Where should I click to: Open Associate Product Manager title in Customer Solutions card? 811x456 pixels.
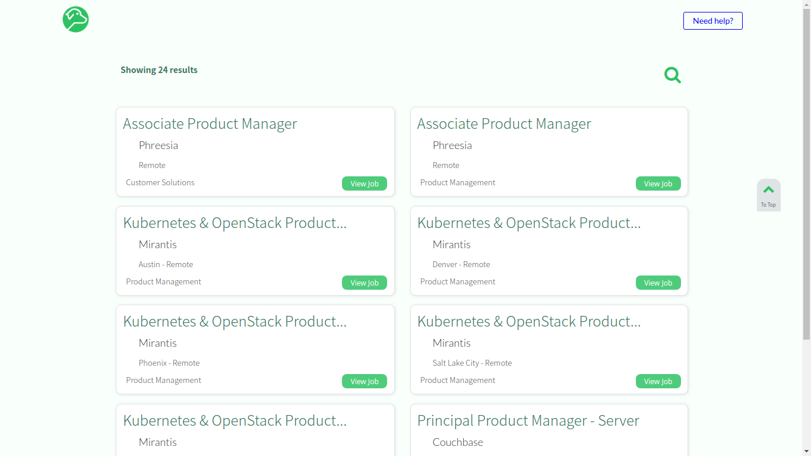(210, 123)
